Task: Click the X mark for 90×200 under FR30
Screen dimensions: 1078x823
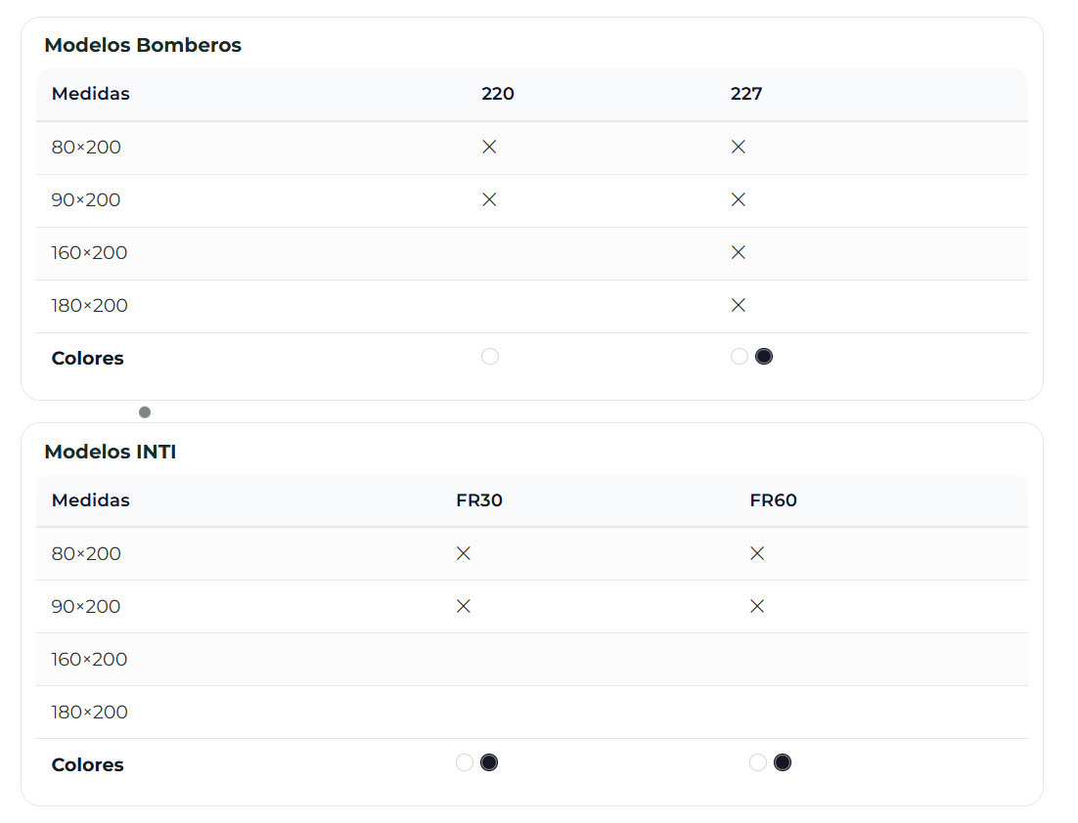Action: [464, 606]
